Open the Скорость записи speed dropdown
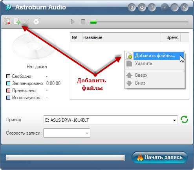194x170 pixels. (x=67, y=133)
